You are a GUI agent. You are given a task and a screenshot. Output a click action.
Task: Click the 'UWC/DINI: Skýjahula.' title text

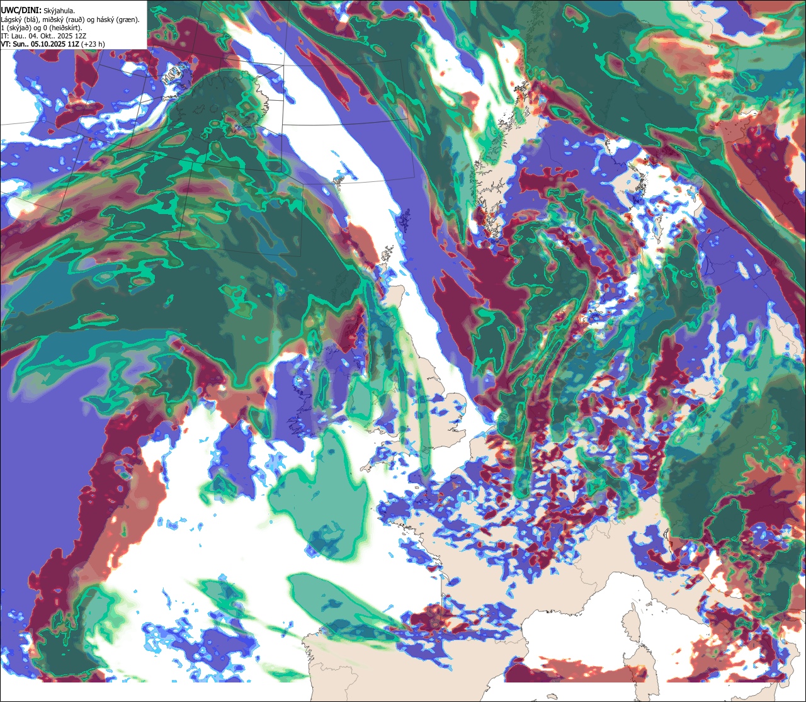37,10
